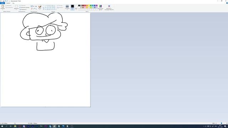Open the shape Outline dropdown
The height and width of the screenshot is (128, 228).
(60, 6)
